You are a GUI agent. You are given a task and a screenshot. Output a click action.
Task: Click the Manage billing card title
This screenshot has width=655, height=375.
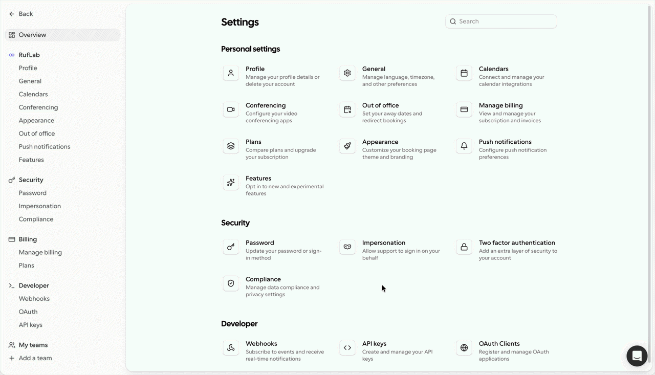pyautogui.click(x=501, y=105)
